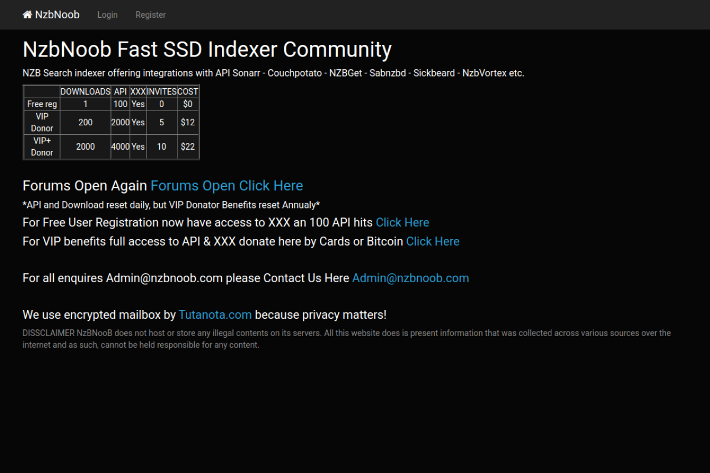
Task: Click Here link for free user registration
Action: [x=402, y=222]
